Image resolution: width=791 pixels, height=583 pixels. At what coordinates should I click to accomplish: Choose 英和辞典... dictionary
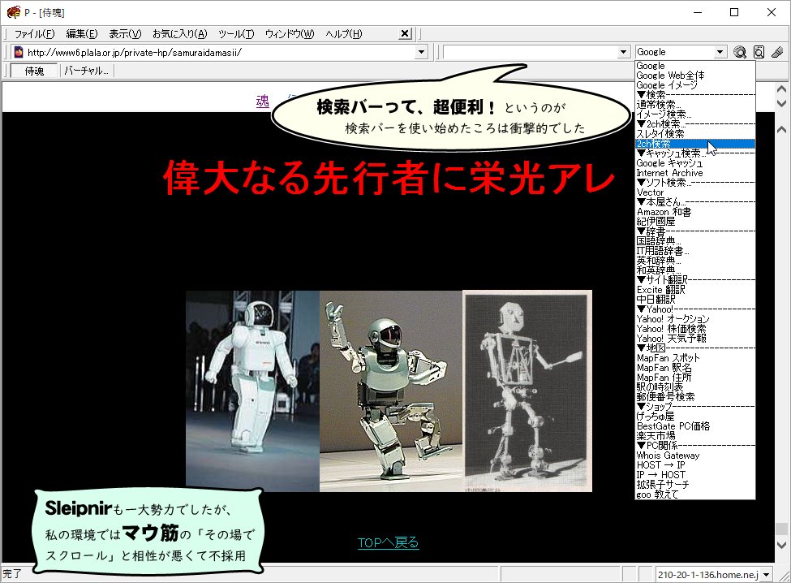coord(695,261)
